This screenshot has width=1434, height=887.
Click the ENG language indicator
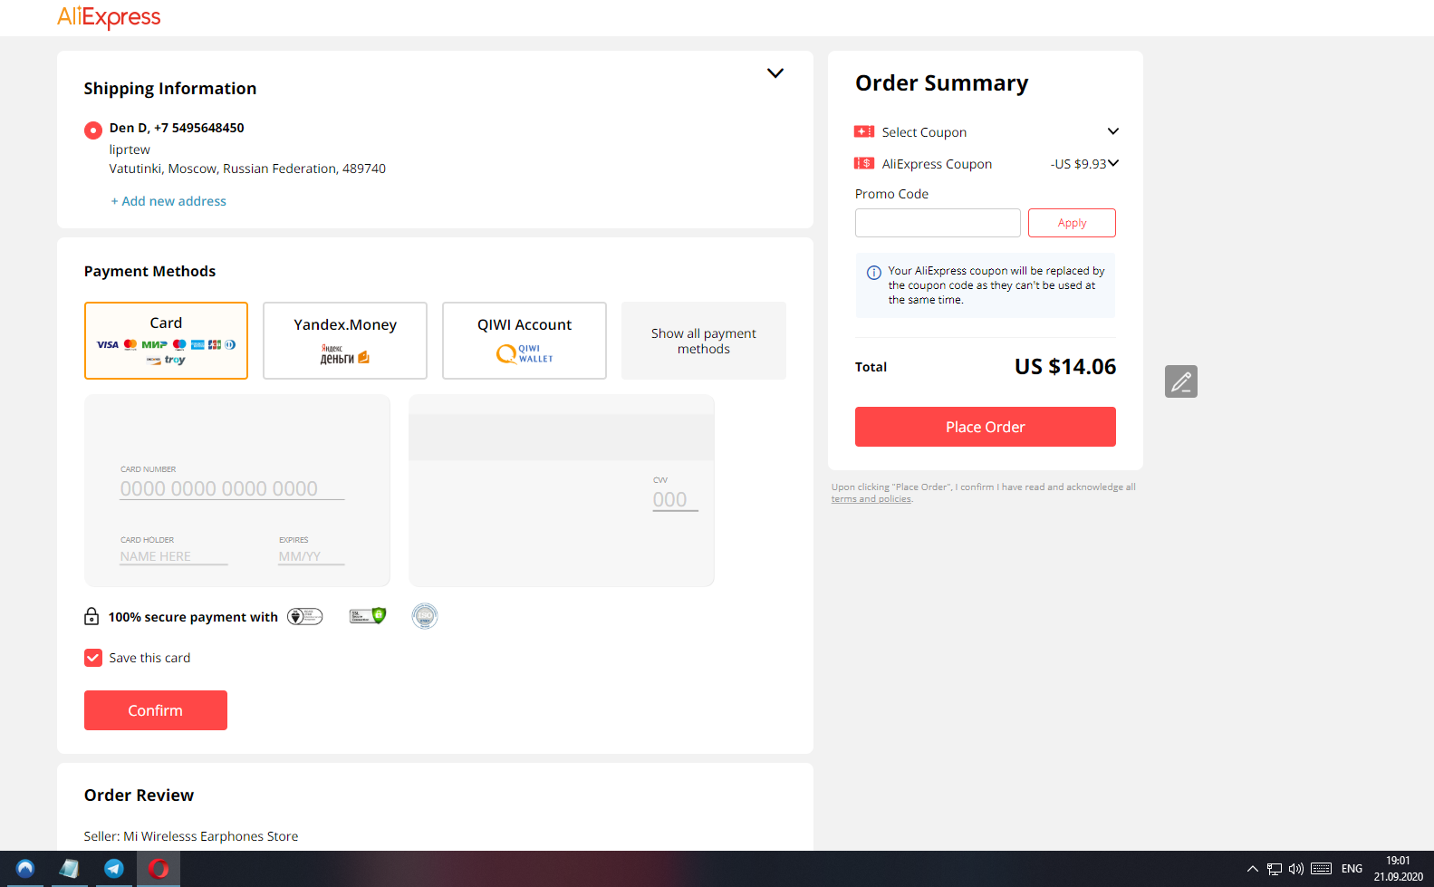click(x=1352, y=869)
